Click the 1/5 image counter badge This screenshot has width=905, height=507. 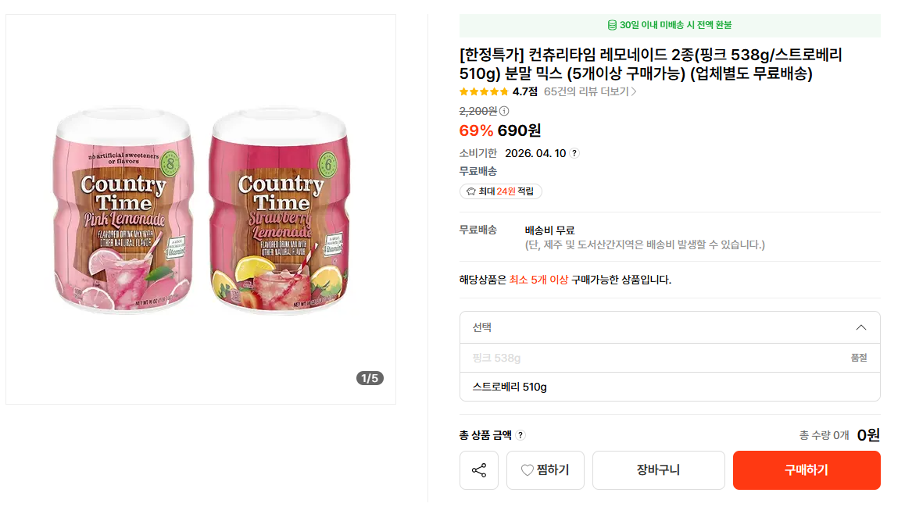click(370, 378)
